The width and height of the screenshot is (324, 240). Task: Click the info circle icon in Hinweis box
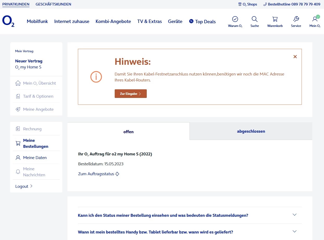[96, 77]
